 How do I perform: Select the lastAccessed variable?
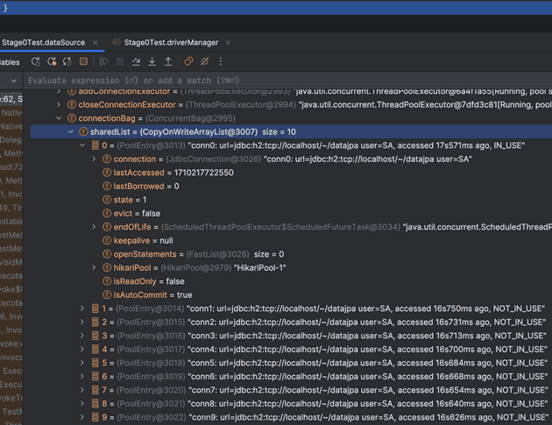tap(291, 173)
